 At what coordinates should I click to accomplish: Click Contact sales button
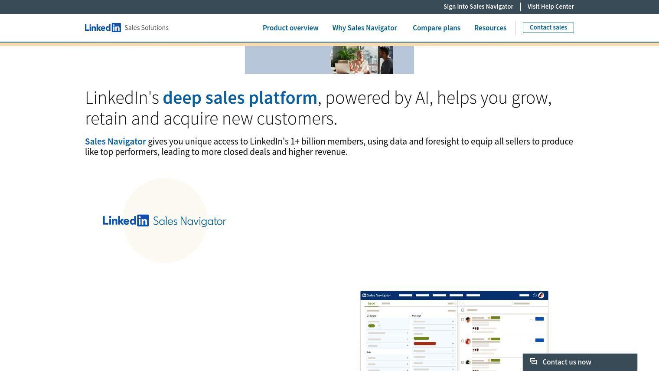pos(548,28)
